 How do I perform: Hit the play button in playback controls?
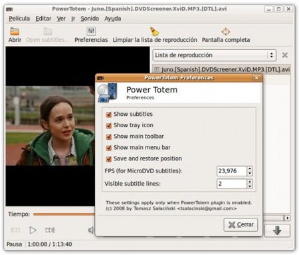point(33,230)
